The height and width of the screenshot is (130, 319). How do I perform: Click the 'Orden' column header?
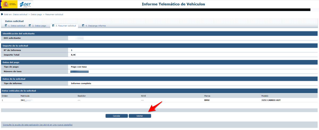(x=5, y=96)
